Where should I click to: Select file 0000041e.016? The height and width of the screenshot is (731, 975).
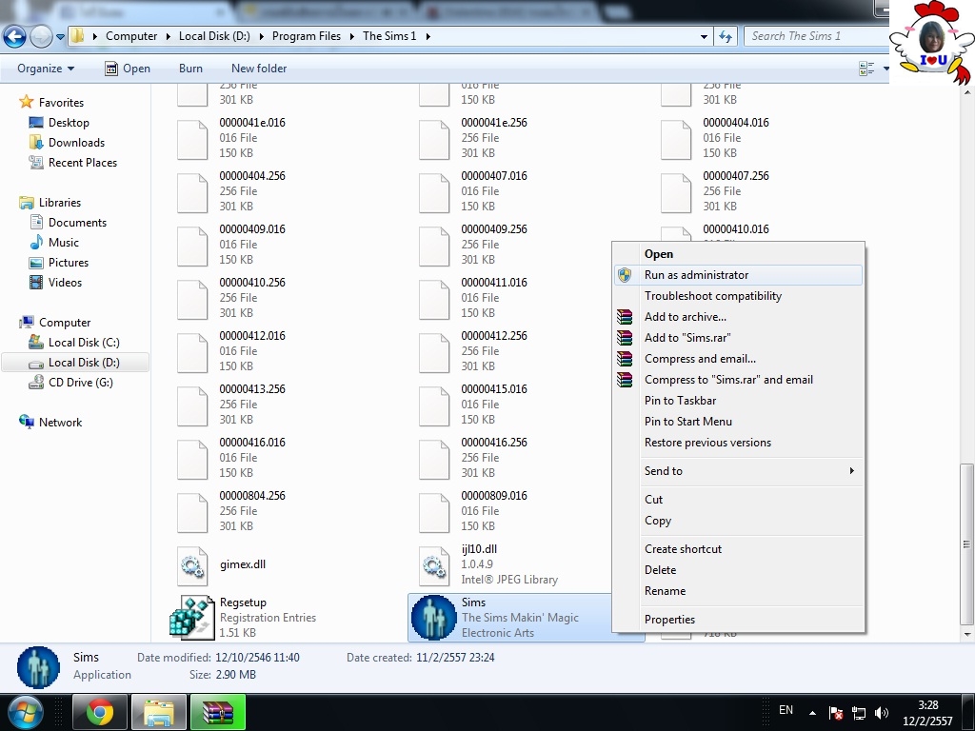coord(231,137)
